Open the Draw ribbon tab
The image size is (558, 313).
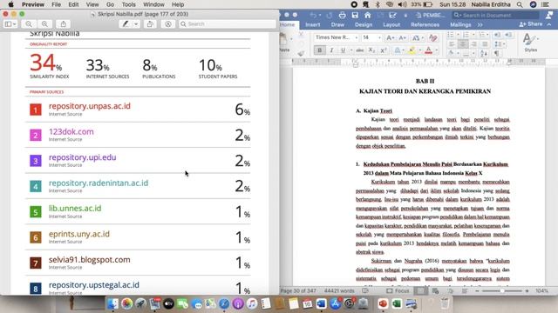click(x=337, y=24)
